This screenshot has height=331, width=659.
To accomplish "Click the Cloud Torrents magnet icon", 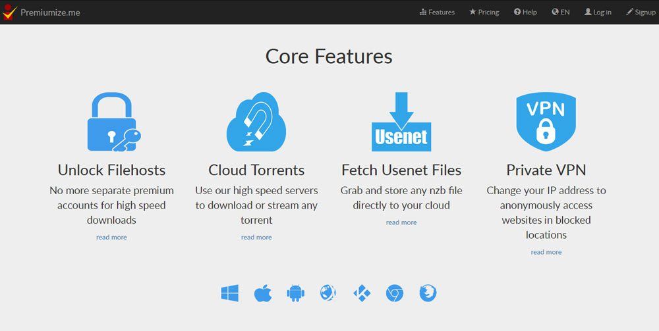I will [x=256, y=122].
